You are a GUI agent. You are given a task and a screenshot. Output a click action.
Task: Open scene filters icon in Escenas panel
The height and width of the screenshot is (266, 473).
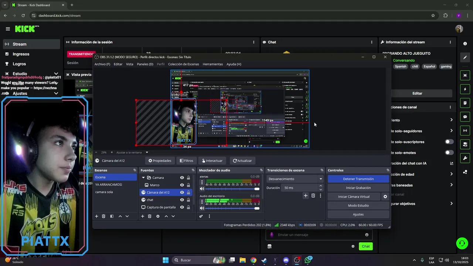112,216
